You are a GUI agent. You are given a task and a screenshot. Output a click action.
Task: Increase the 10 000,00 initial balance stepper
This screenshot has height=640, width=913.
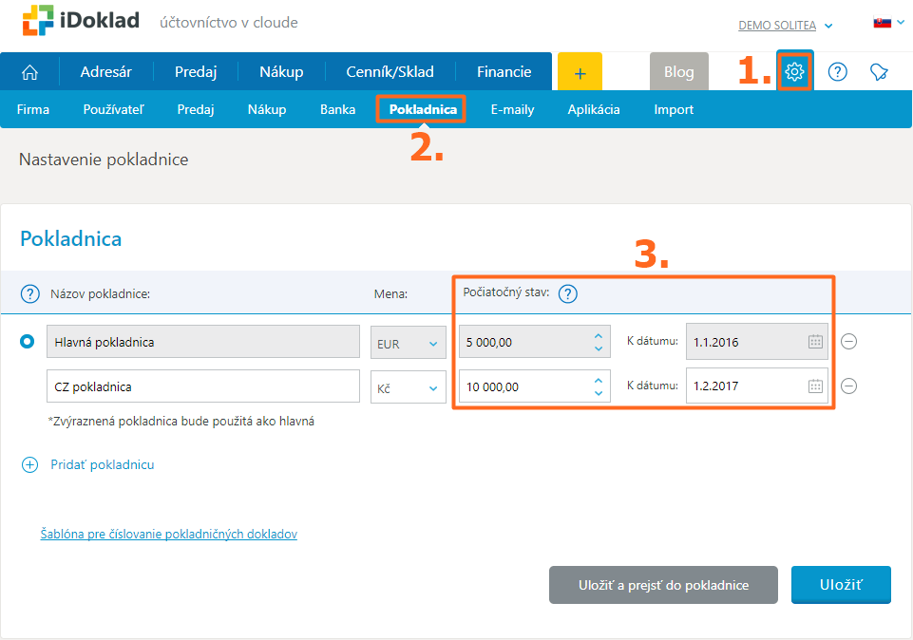click(x=598, y=381)
